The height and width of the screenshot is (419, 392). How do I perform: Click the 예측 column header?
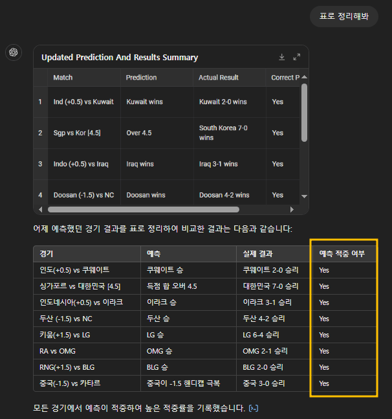pos(188,254)
